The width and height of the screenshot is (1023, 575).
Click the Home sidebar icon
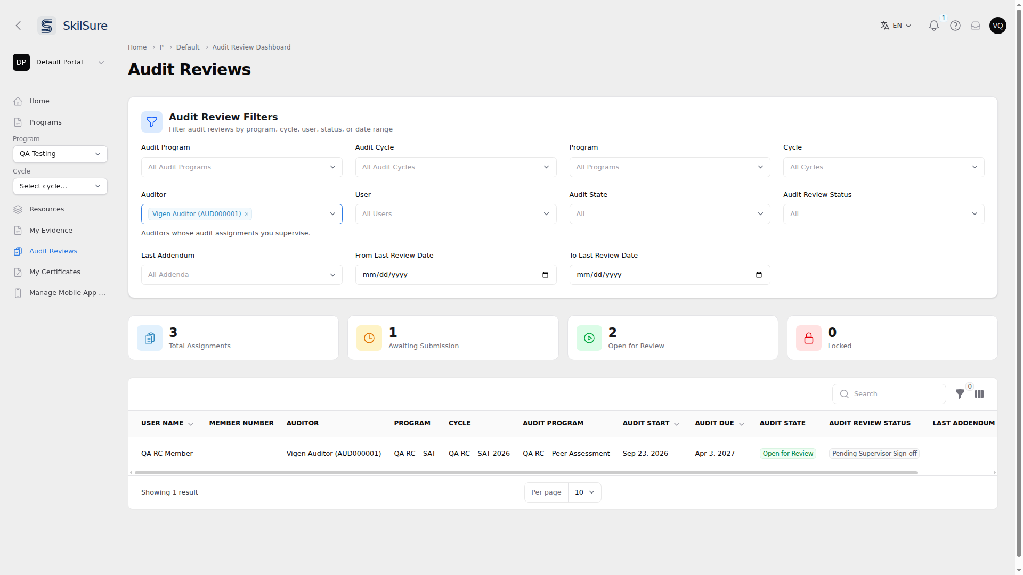click(x=18, y=101)
